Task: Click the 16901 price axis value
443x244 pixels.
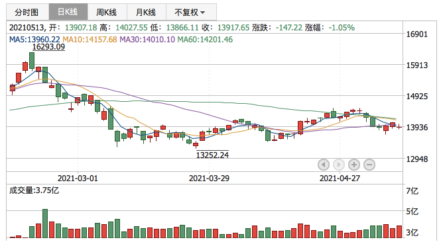Action: (x=417, y=34)
